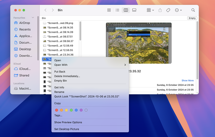Switch to list view in toolbar
This screenshot has height=137, width=215.
click(117, 10)
